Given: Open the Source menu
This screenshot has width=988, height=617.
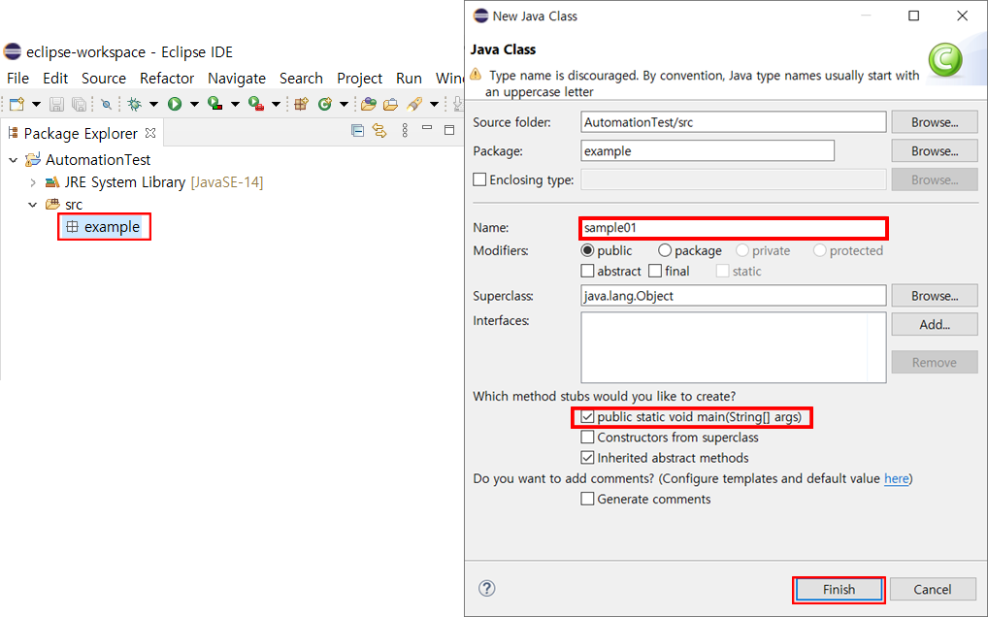Looking at the screenshot, I should coord(103,78).
